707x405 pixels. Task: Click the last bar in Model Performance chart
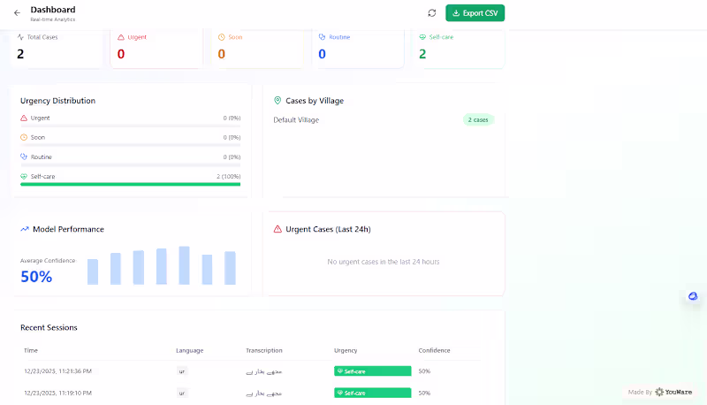(230, 268)
